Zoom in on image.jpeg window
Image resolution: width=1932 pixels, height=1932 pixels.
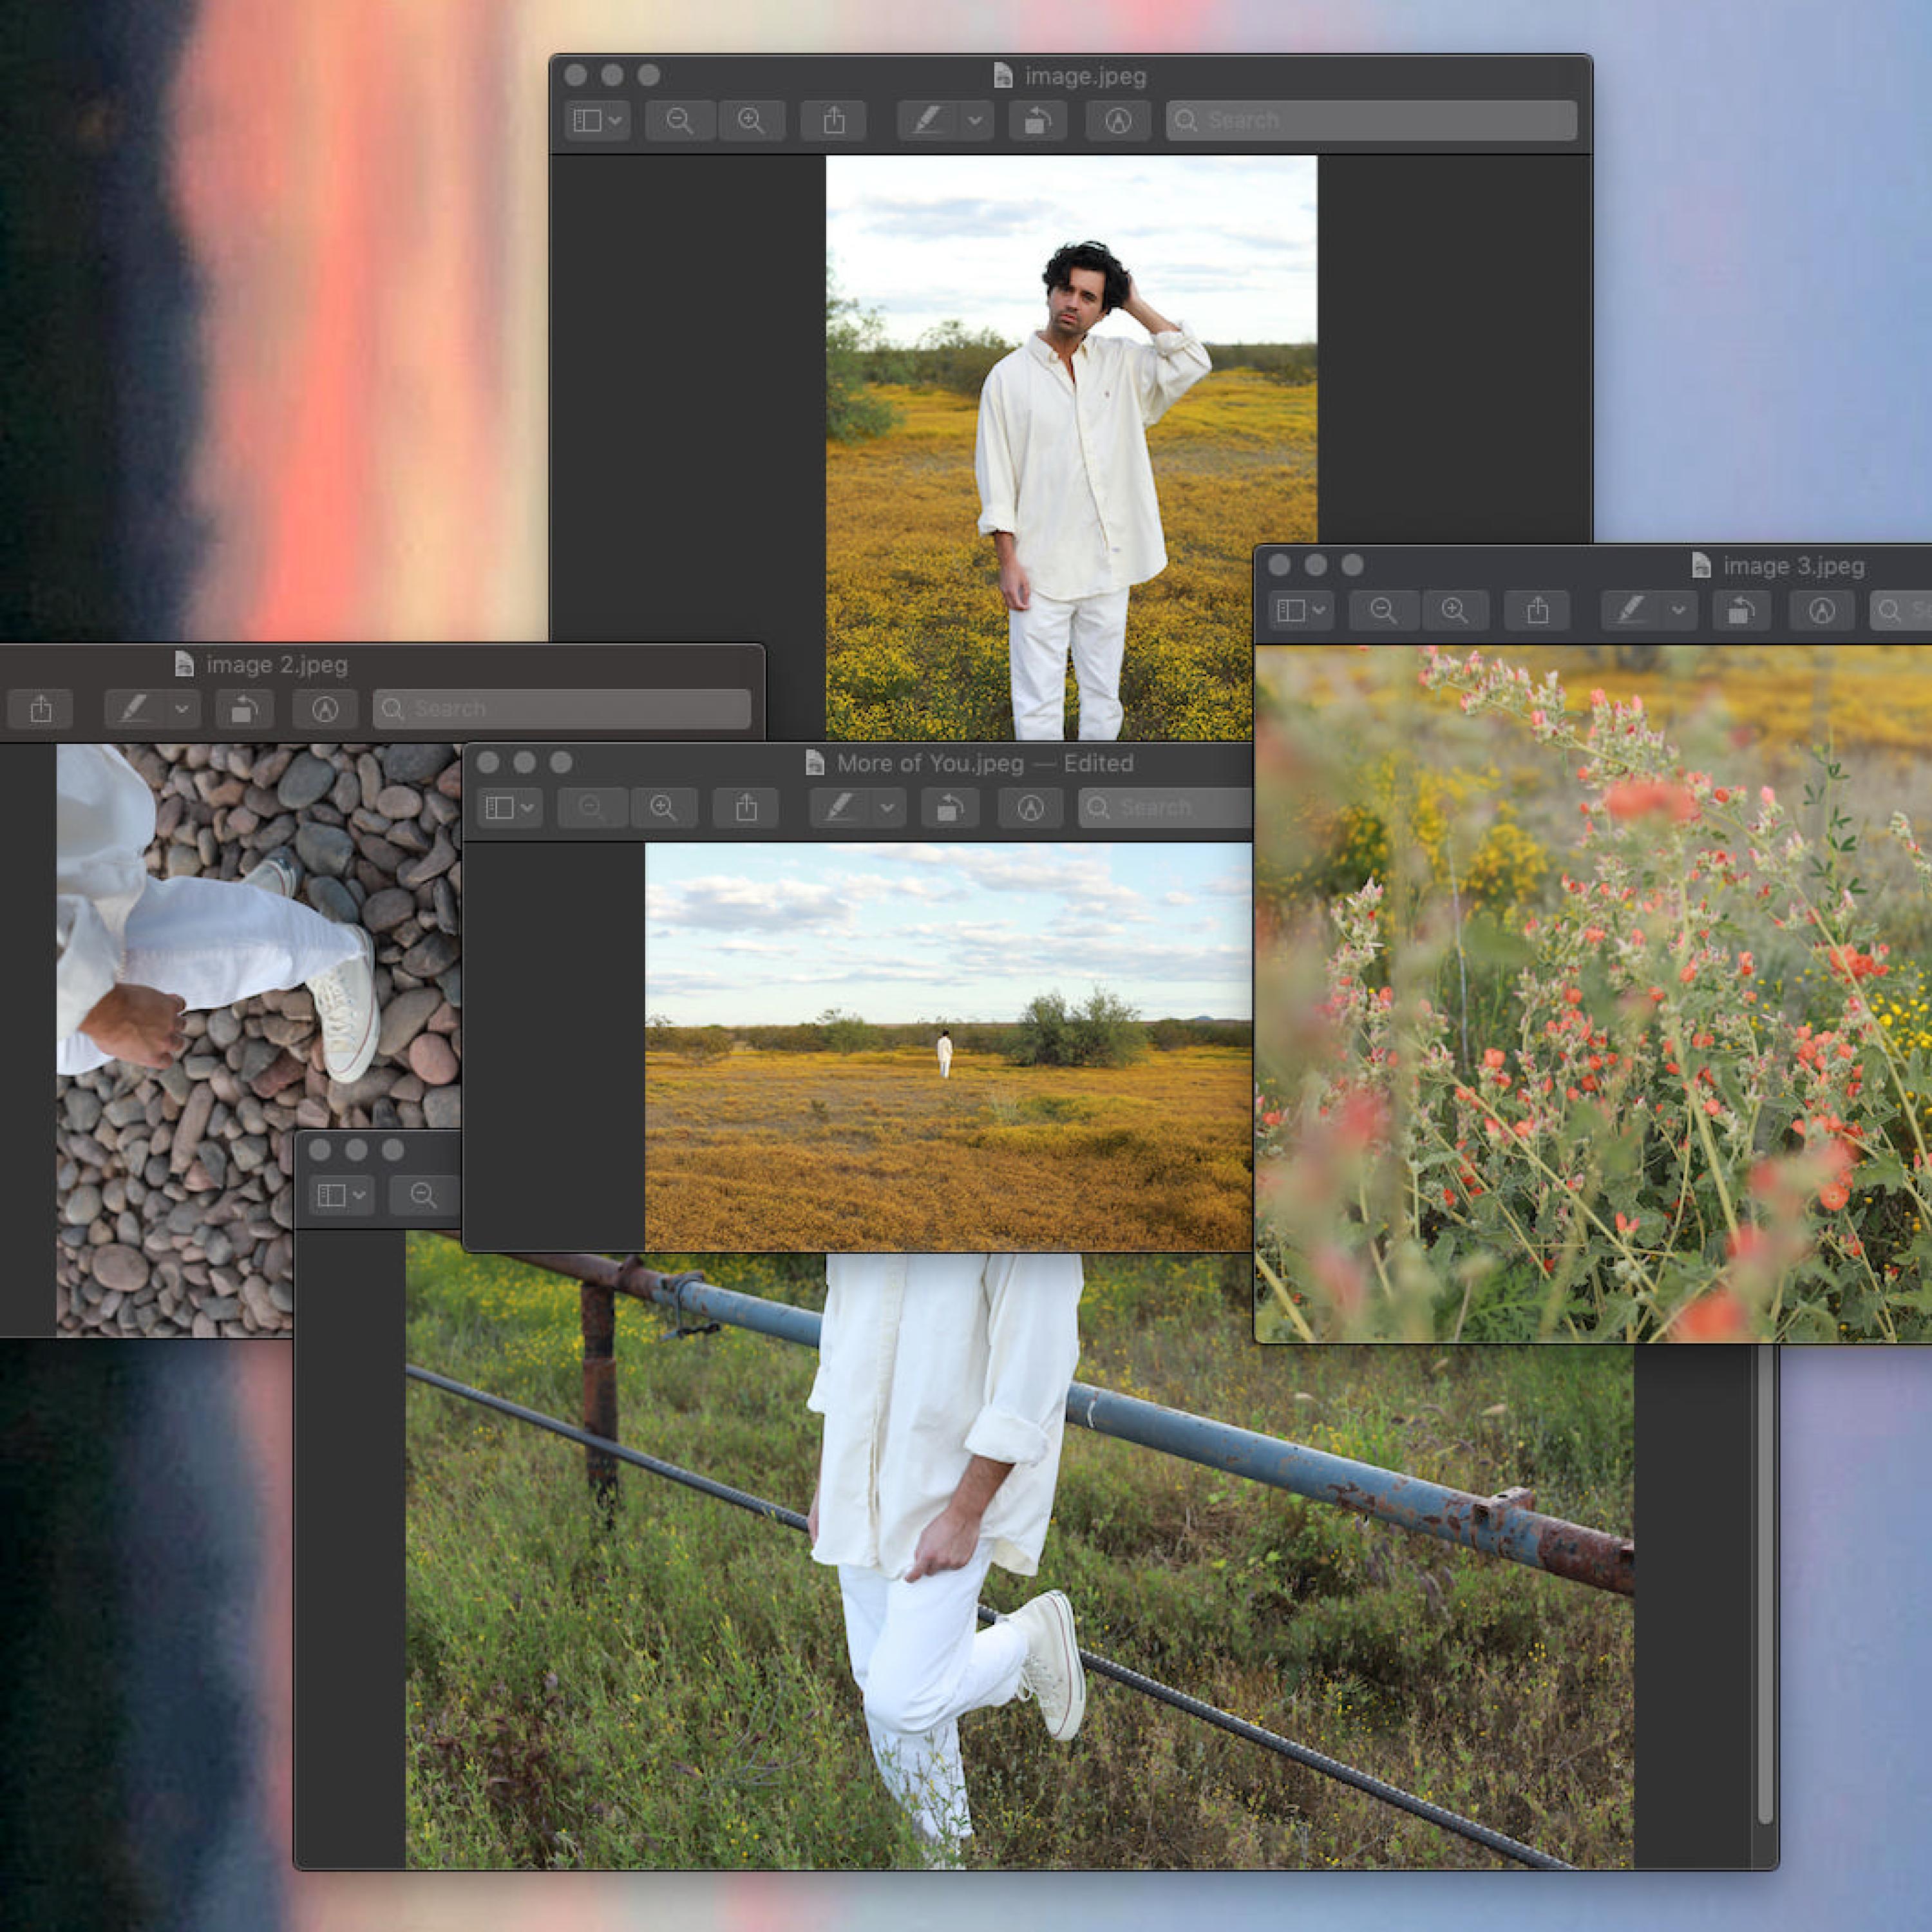pos(751,121)
